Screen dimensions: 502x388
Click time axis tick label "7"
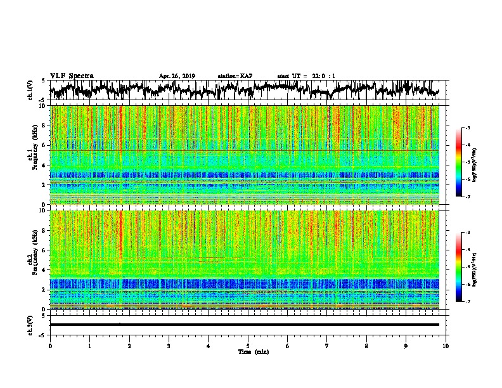pos(327,346)
